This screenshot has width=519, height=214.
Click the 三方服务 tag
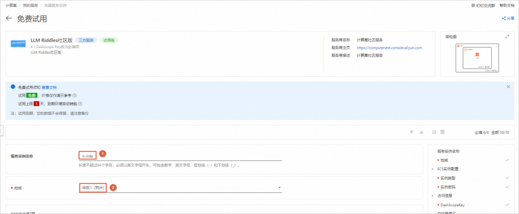[86, 40]
